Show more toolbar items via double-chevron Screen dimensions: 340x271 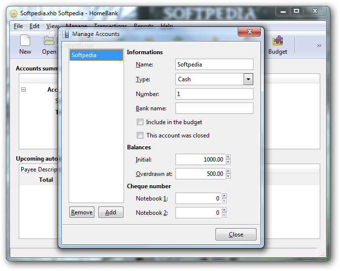[319, 45]
